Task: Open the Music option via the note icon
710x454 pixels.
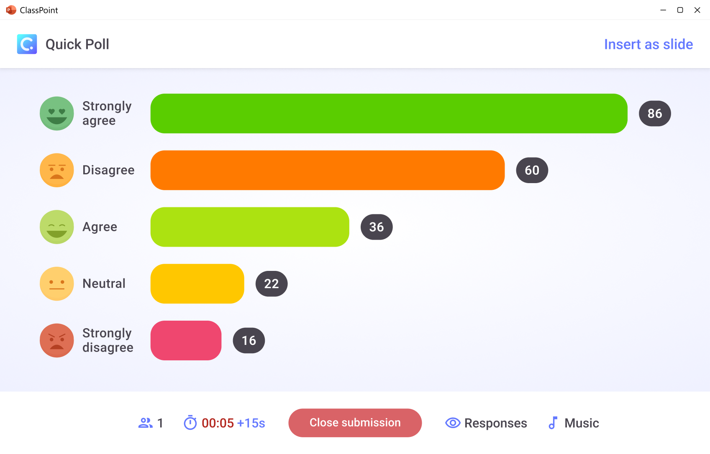Action: [553, 423]
